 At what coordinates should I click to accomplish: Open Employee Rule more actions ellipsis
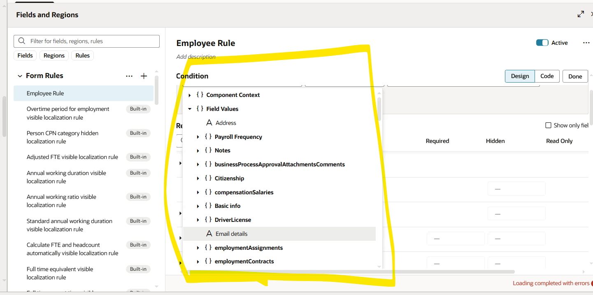click(x=586, y=43)
